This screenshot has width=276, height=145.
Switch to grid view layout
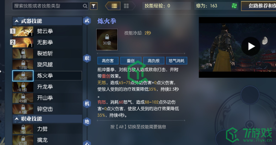(126, 6)
